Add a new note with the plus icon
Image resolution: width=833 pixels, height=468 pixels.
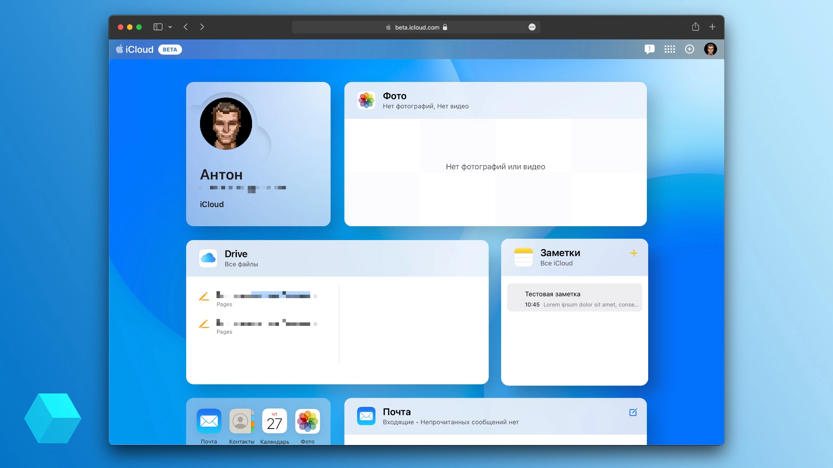click(x=633, y=253)
